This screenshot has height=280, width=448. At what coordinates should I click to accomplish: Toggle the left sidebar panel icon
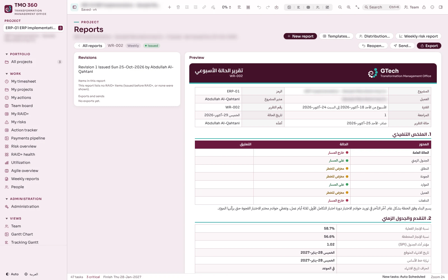coord(74,7)
